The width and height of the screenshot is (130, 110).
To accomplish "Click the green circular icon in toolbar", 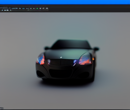I will point(37,8).
